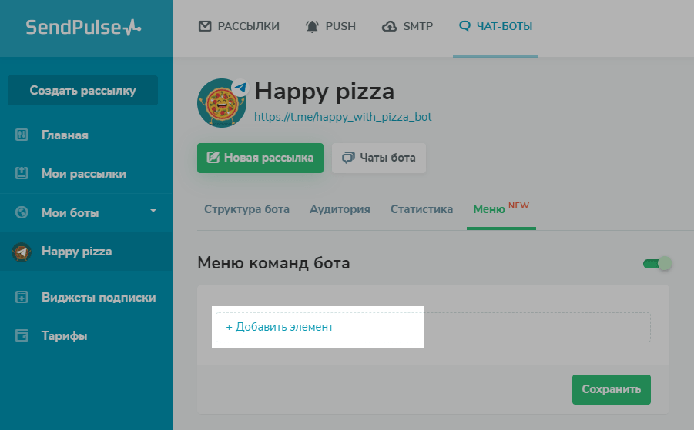Click the green Новая рассылка button

[260, 158]
